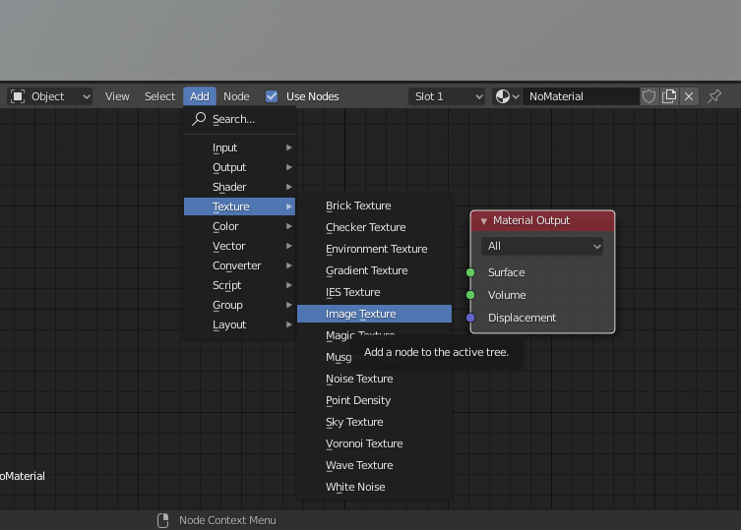741x530 pixels.
Task: Open the All target dropdown
Action: coord(542,246)
